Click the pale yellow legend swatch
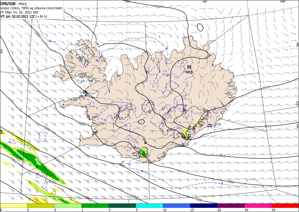Image resolution: width=299 pixels, height=212 pixels. (x=13, y=205)
